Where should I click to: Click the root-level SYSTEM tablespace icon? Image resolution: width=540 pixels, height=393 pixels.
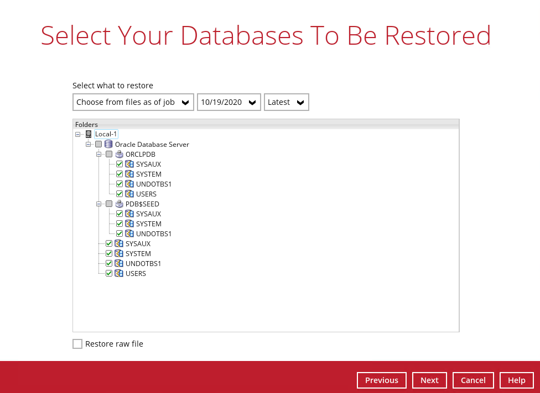click(119, 253)
